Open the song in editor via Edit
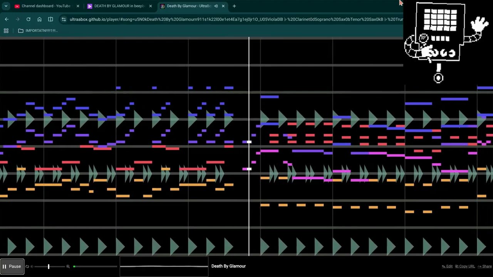The width and height of the screenshot is (493, 277). 447,266
